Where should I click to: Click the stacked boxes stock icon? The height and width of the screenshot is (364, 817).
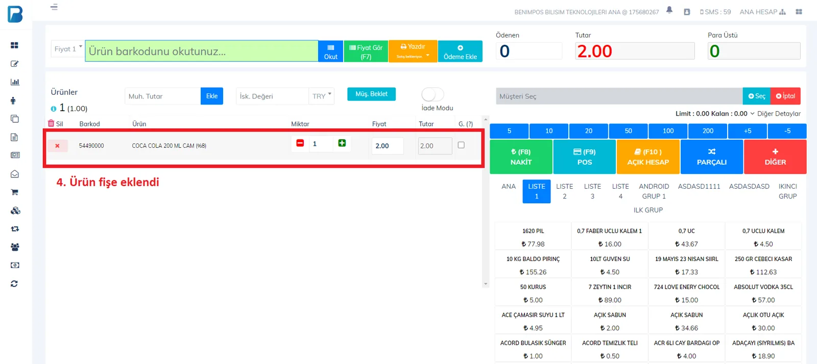pos(15,211)
